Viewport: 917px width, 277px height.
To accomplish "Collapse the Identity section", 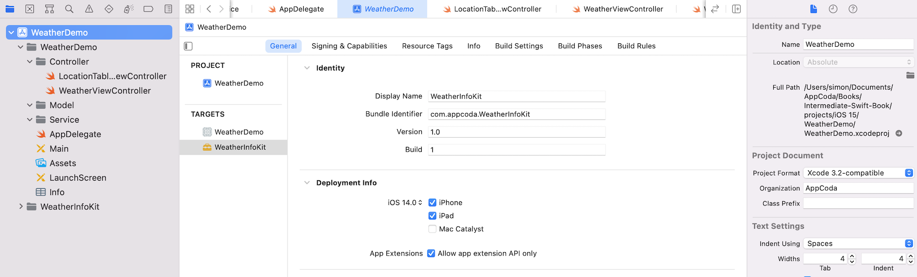I will coord(307,68).
